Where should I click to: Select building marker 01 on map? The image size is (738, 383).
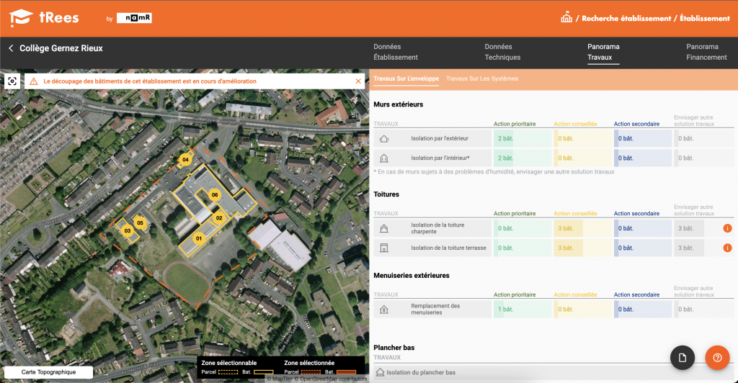(200, 238)
